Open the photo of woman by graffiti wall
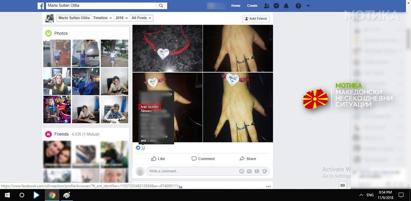 pos(57,53)
